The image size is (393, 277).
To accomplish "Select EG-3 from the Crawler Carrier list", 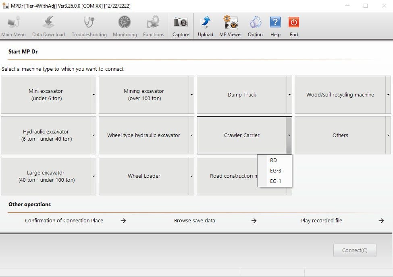I will coord(274,170).
